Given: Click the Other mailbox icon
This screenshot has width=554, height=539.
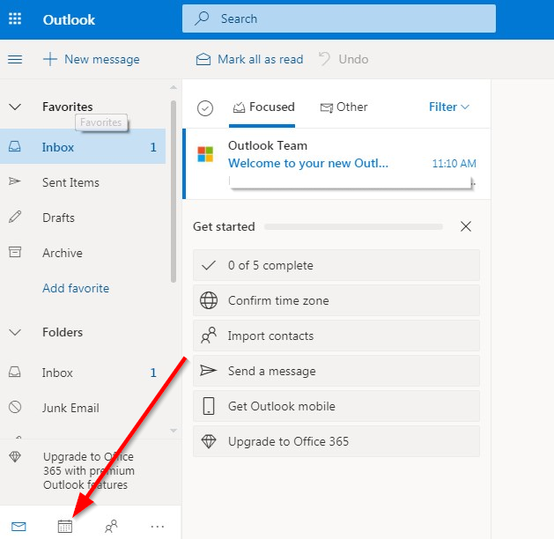Looking at the screenshot, I should coord(327,107).
